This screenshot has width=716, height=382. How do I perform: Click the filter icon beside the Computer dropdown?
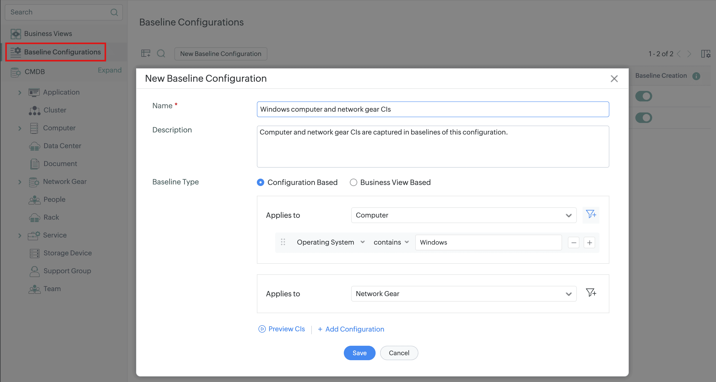(591, 215)
